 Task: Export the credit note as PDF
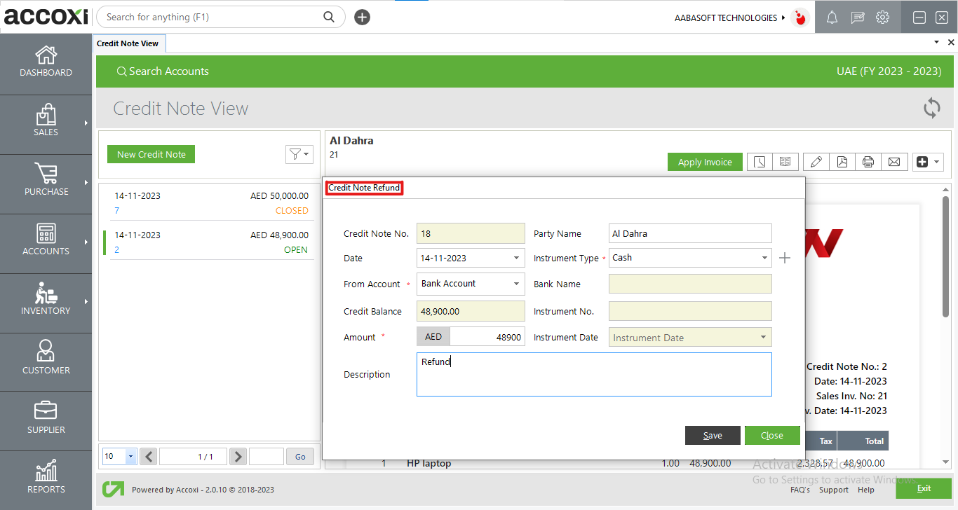point(842,161)
